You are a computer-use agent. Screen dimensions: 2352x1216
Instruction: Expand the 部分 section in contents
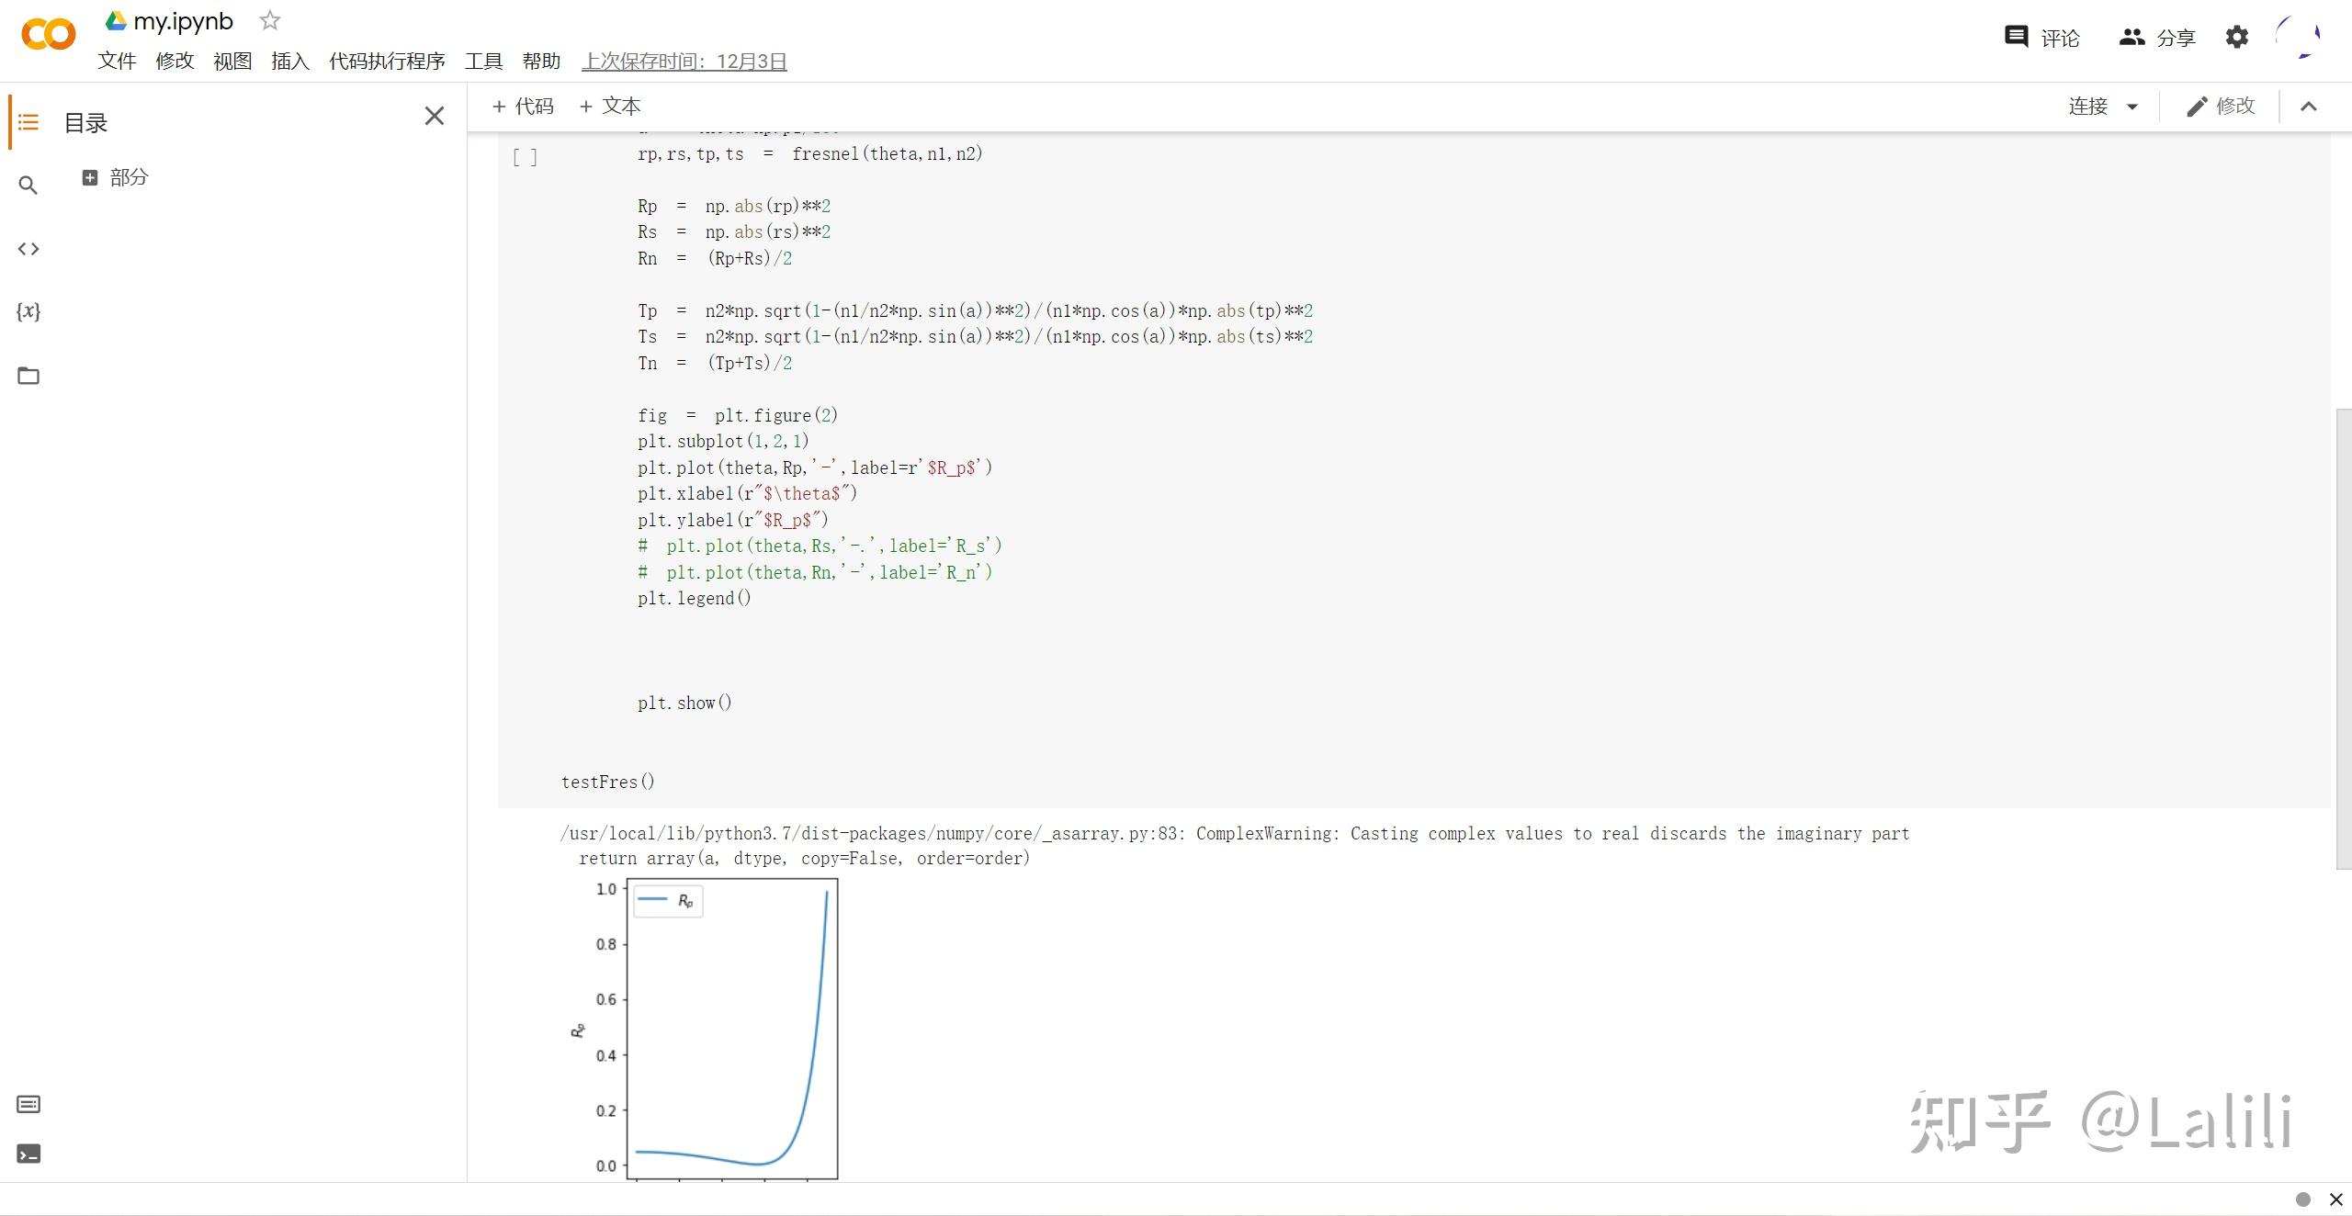coord(90,177)
